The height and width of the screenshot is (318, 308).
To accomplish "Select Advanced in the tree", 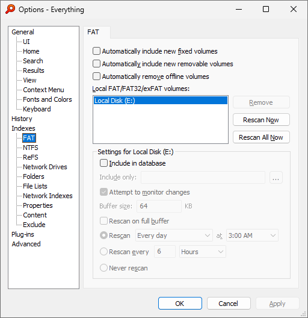I will 26,244.
